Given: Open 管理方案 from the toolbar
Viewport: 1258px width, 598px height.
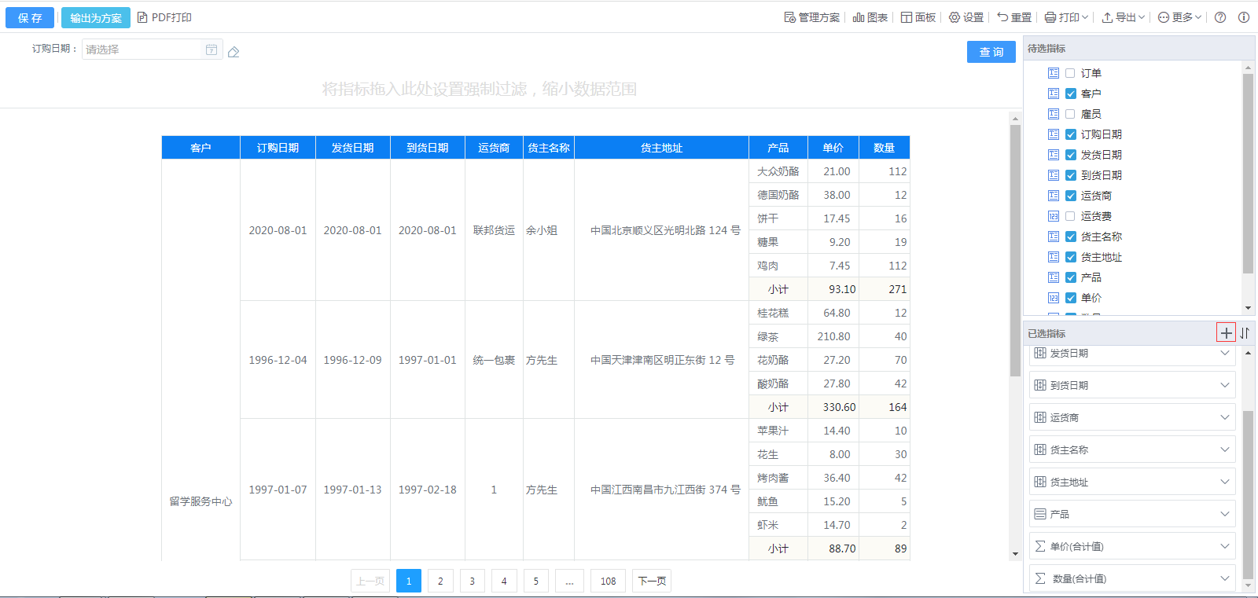Looking at the screenshot, I should coord(811,17).
